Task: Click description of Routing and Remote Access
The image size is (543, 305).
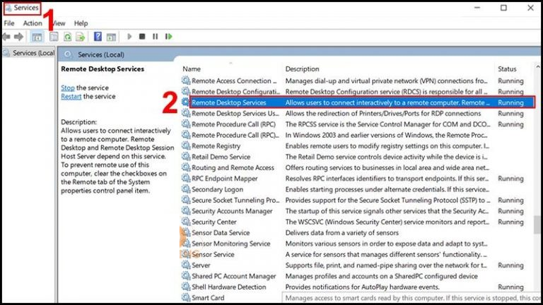Action: [x=387, y=168]
